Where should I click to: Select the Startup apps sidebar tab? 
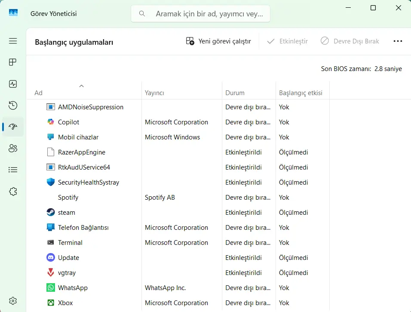click(13, 127)
